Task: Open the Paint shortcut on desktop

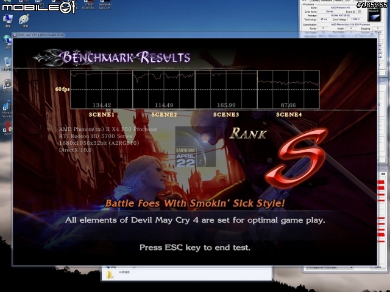Action: point(24,19)
